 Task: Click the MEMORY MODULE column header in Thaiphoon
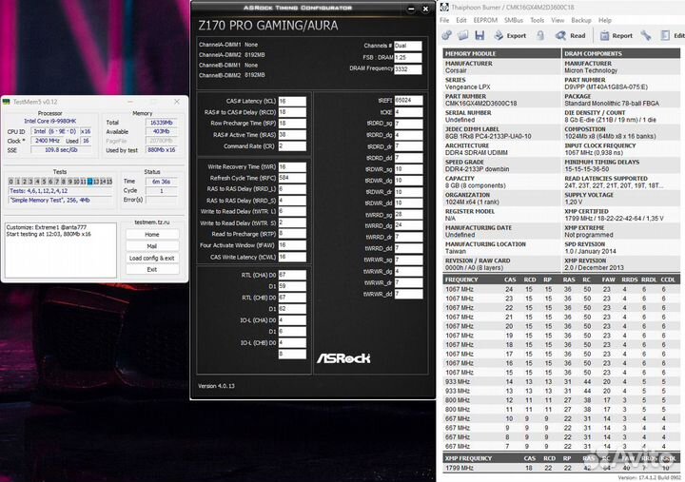pyautogui.click(x=501, y=53)
